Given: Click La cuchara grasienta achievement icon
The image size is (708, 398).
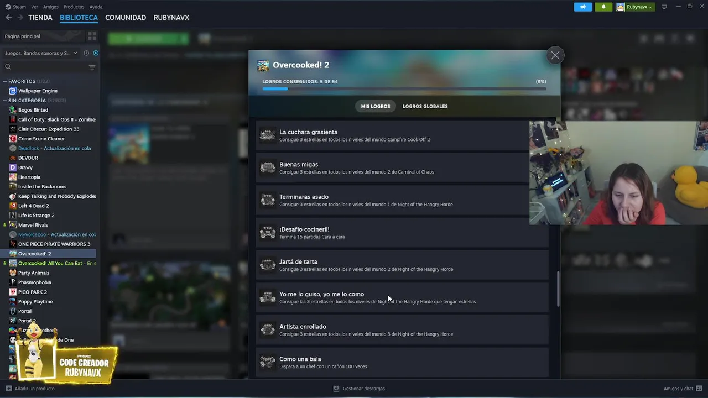Looking at the screenshot, I should click(x=268, y=135).
